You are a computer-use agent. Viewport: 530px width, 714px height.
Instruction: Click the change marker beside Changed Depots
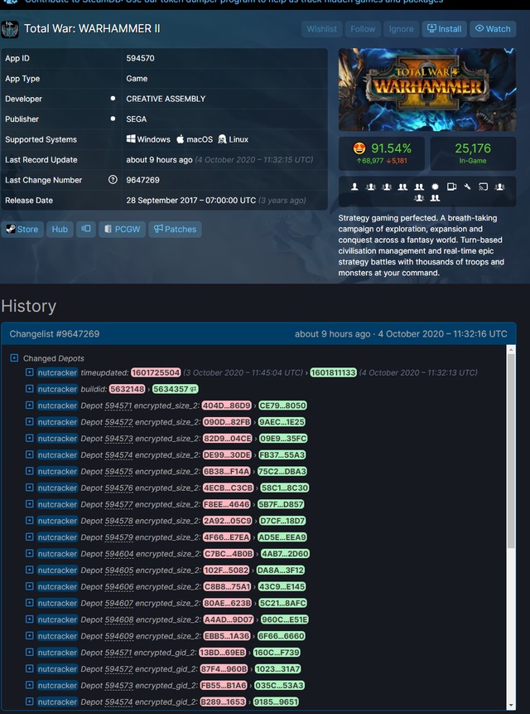(14, 358)
